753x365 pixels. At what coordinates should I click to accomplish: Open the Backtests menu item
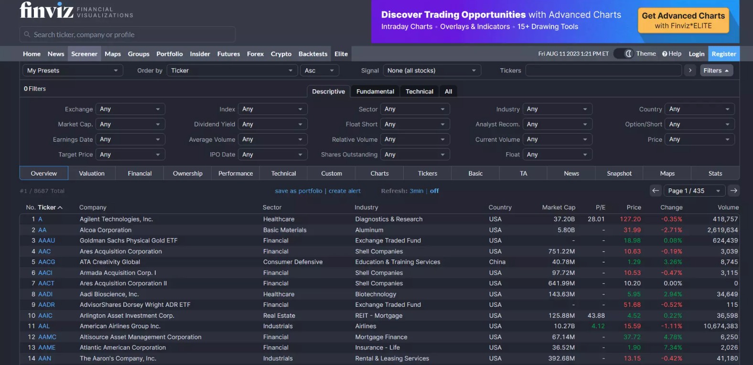313,54
